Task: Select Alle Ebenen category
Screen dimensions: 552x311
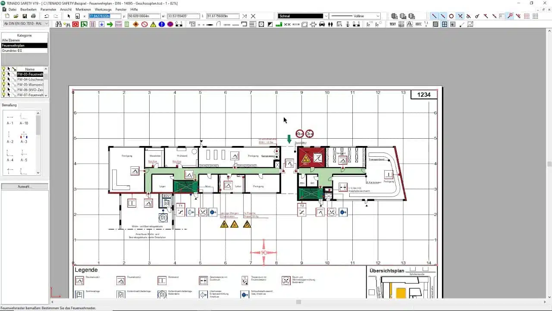Action: tap(25, 40)
